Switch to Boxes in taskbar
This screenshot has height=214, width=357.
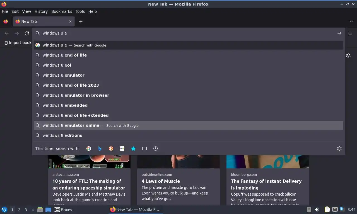[63, 210]
